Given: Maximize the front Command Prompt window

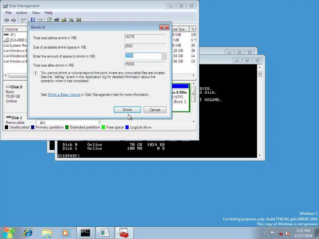Looking at the screenshot, I should click(x=247, y=60).
